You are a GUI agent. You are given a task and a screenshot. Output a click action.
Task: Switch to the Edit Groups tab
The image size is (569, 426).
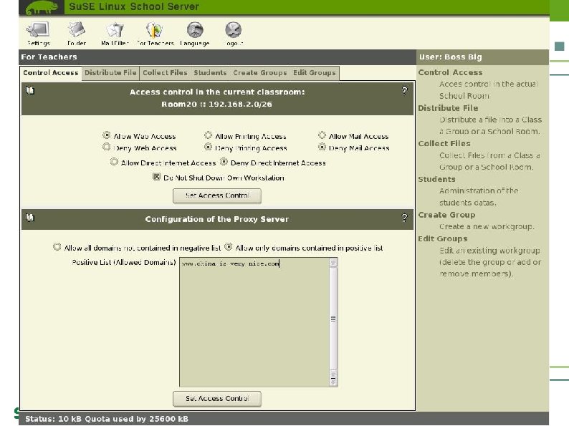click(315, 73)
